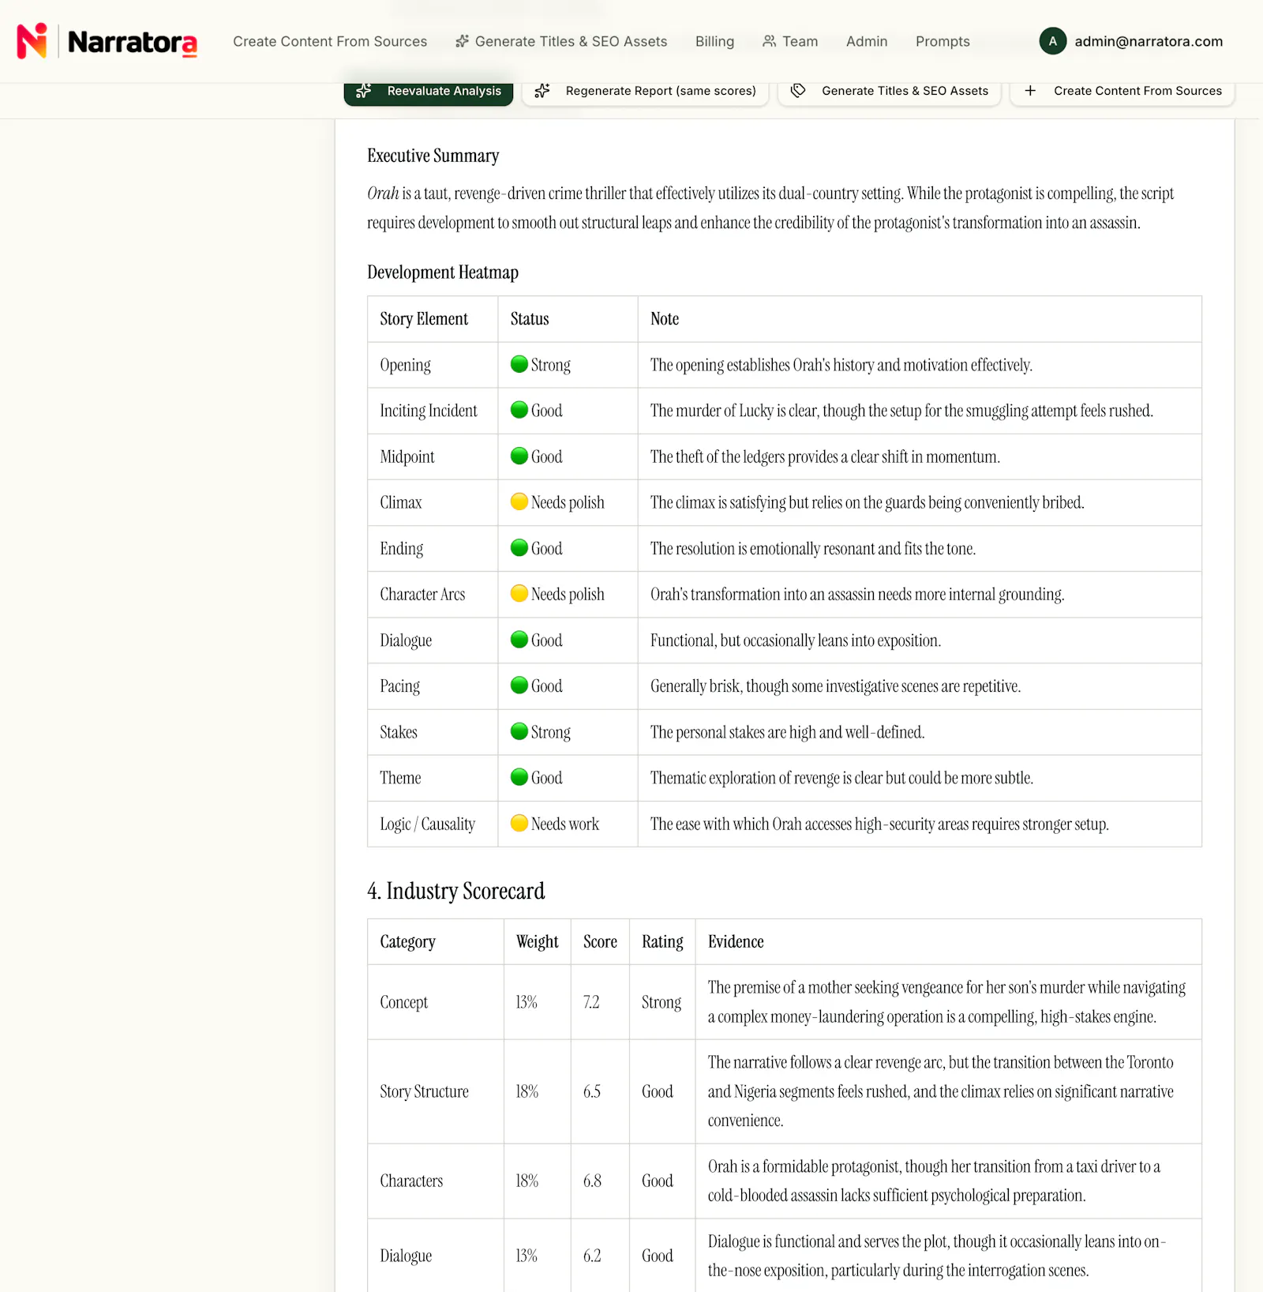Click the Needs work status text
Image resolution: width=1263 pixels, height=1292 pixels.
(565, 824)
